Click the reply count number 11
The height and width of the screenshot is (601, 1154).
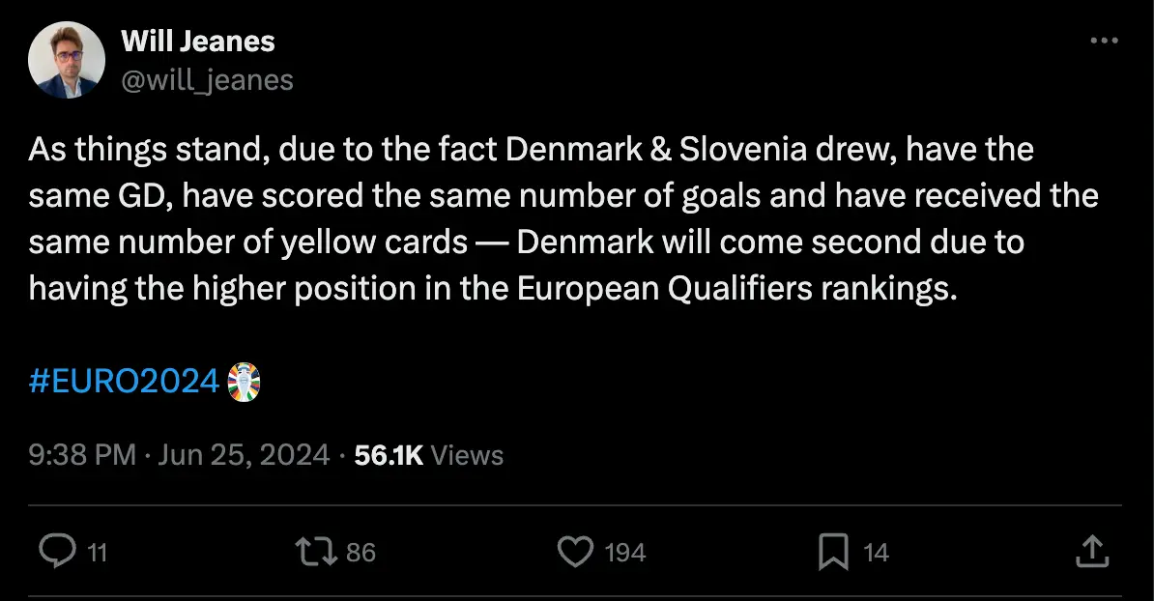(x=97, y=553)
